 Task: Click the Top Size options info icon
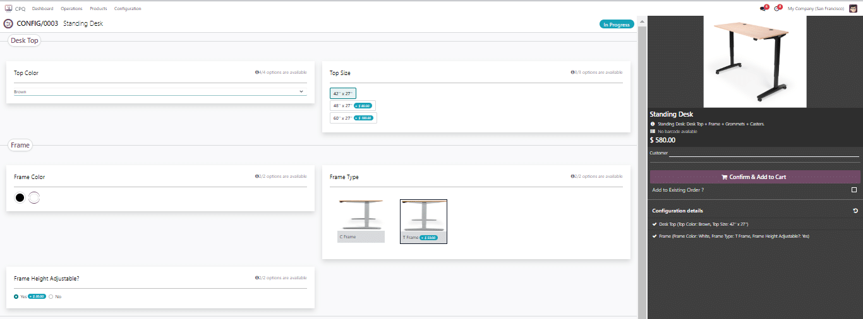coord(573,72)
